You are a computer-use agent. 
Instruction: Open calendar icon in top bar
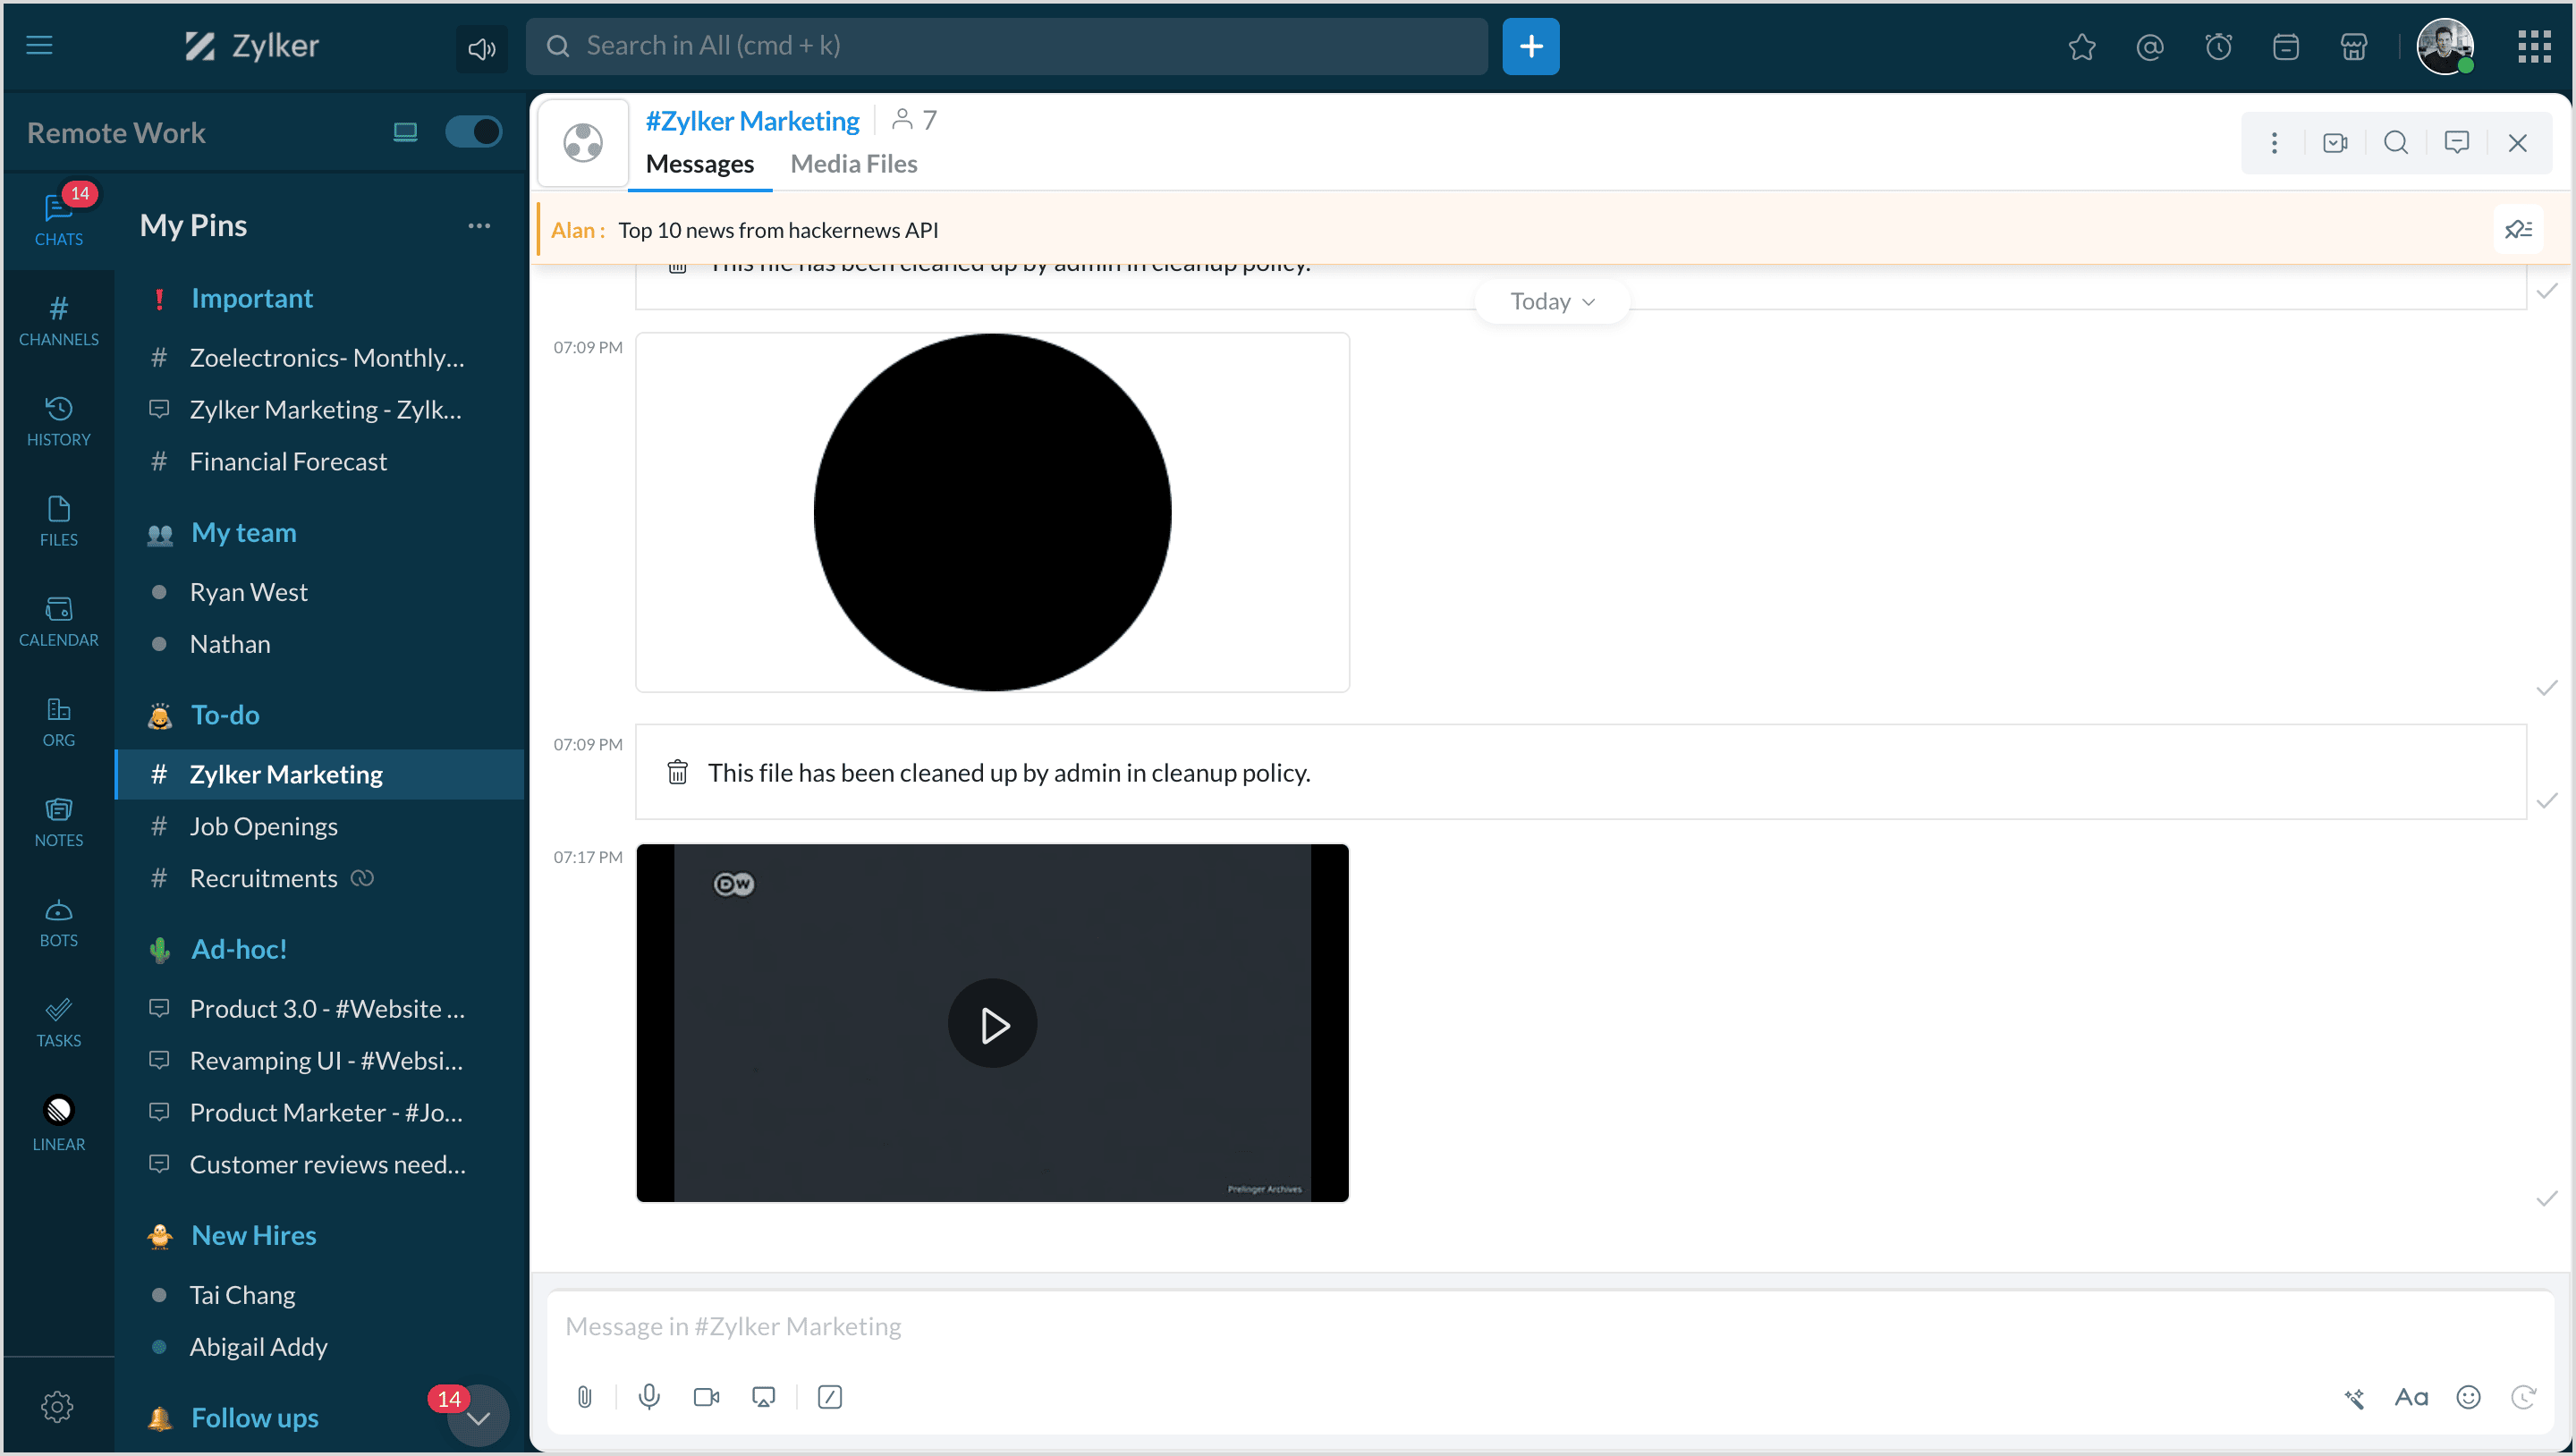pyautogui.click(x=2286, y=47)
